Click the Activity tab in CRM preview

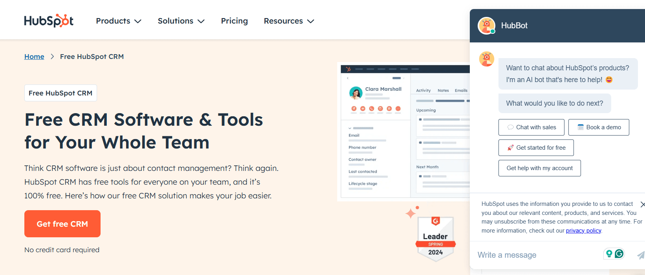coord(423,90)
